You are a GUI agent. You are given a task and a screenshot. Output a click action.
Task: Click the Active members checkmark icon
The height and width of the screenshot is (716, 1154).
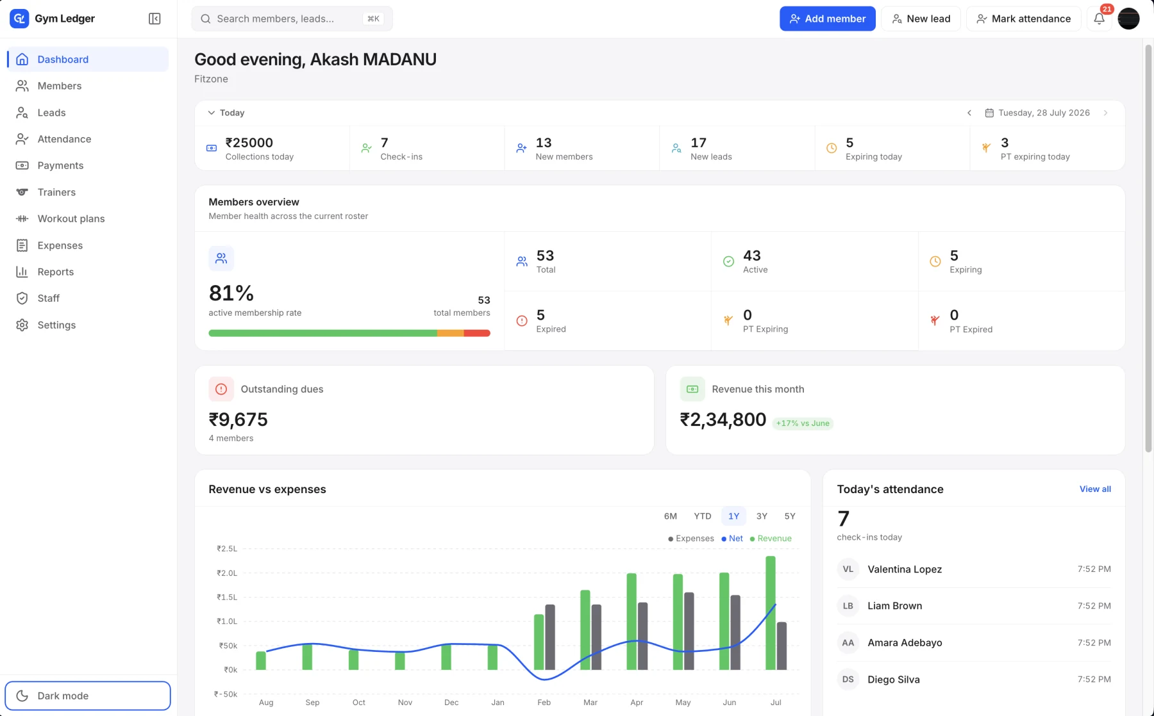[728, 261]
